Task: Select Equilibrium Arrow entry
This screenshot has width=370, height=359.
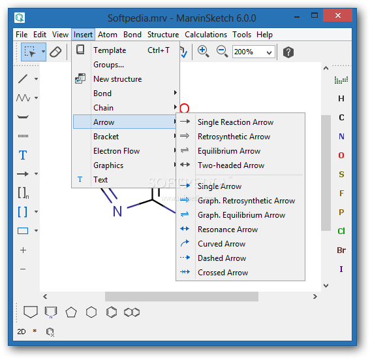Action: point(240,151)
